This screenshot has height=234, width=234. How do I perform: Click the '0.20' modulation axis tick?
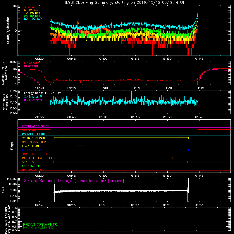(13, 91)
